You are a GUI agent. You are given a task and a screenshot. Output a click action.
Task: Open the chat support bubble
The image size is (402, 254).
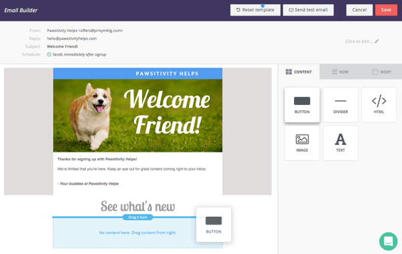tap(389, 241)
